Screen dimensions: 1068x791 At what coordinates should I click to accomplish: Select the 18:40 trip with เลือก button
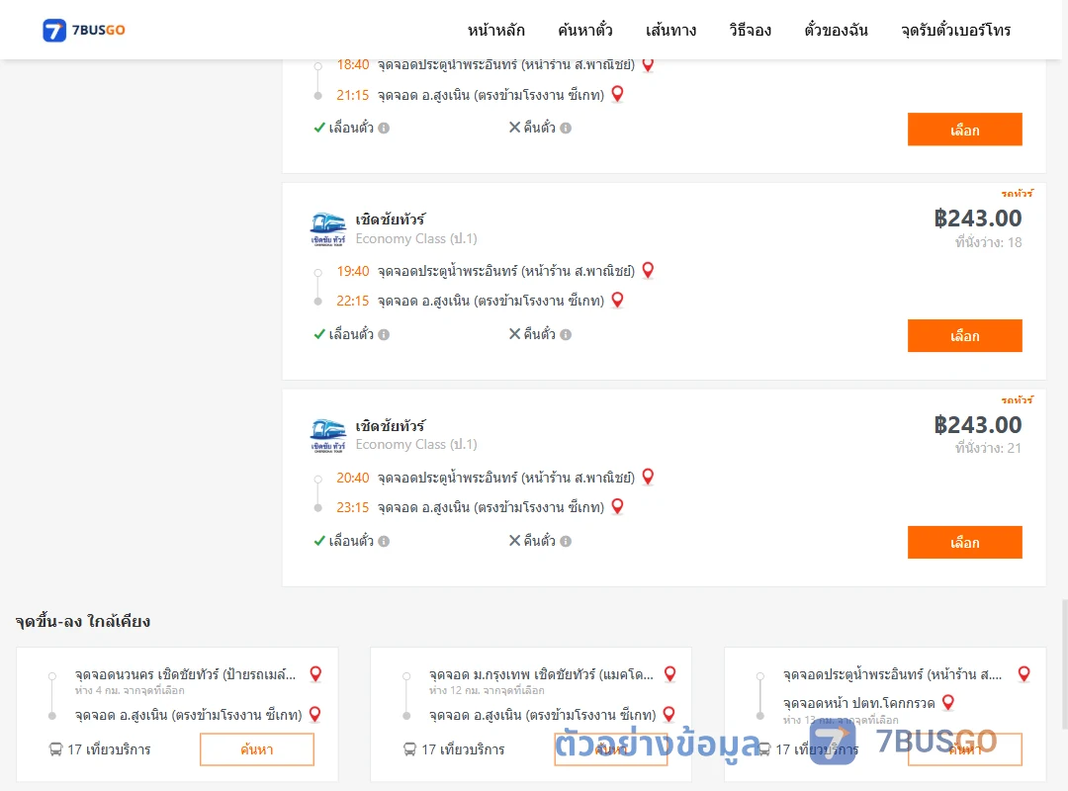[964, 130]
